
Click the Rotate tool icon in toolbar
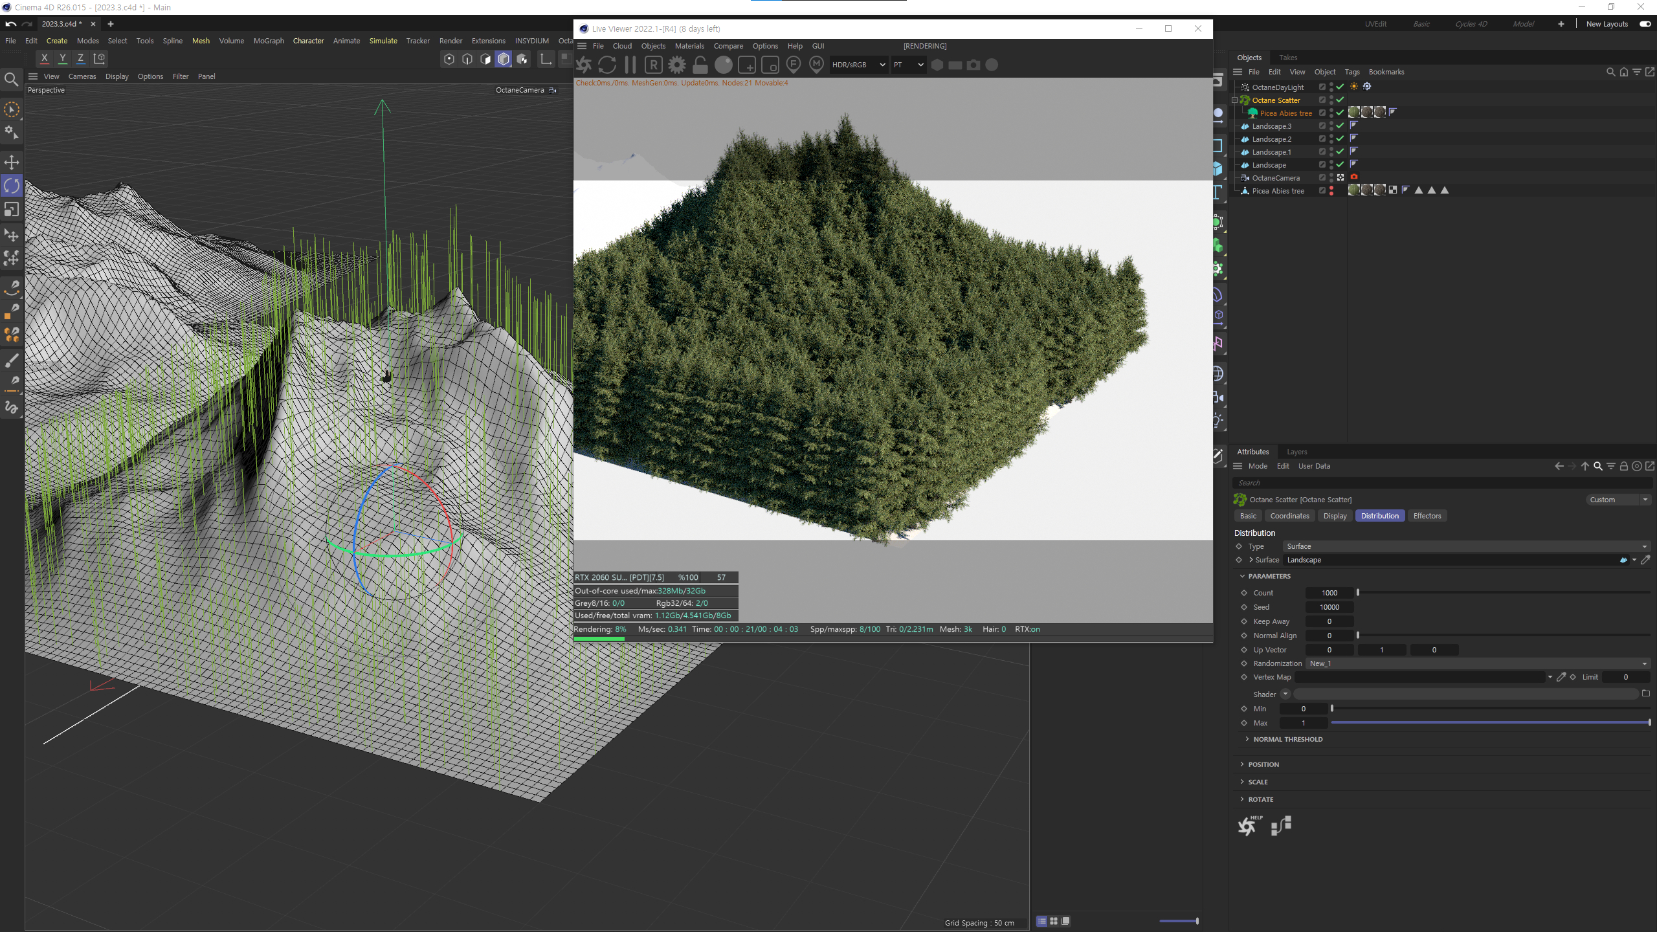[12, 186]
